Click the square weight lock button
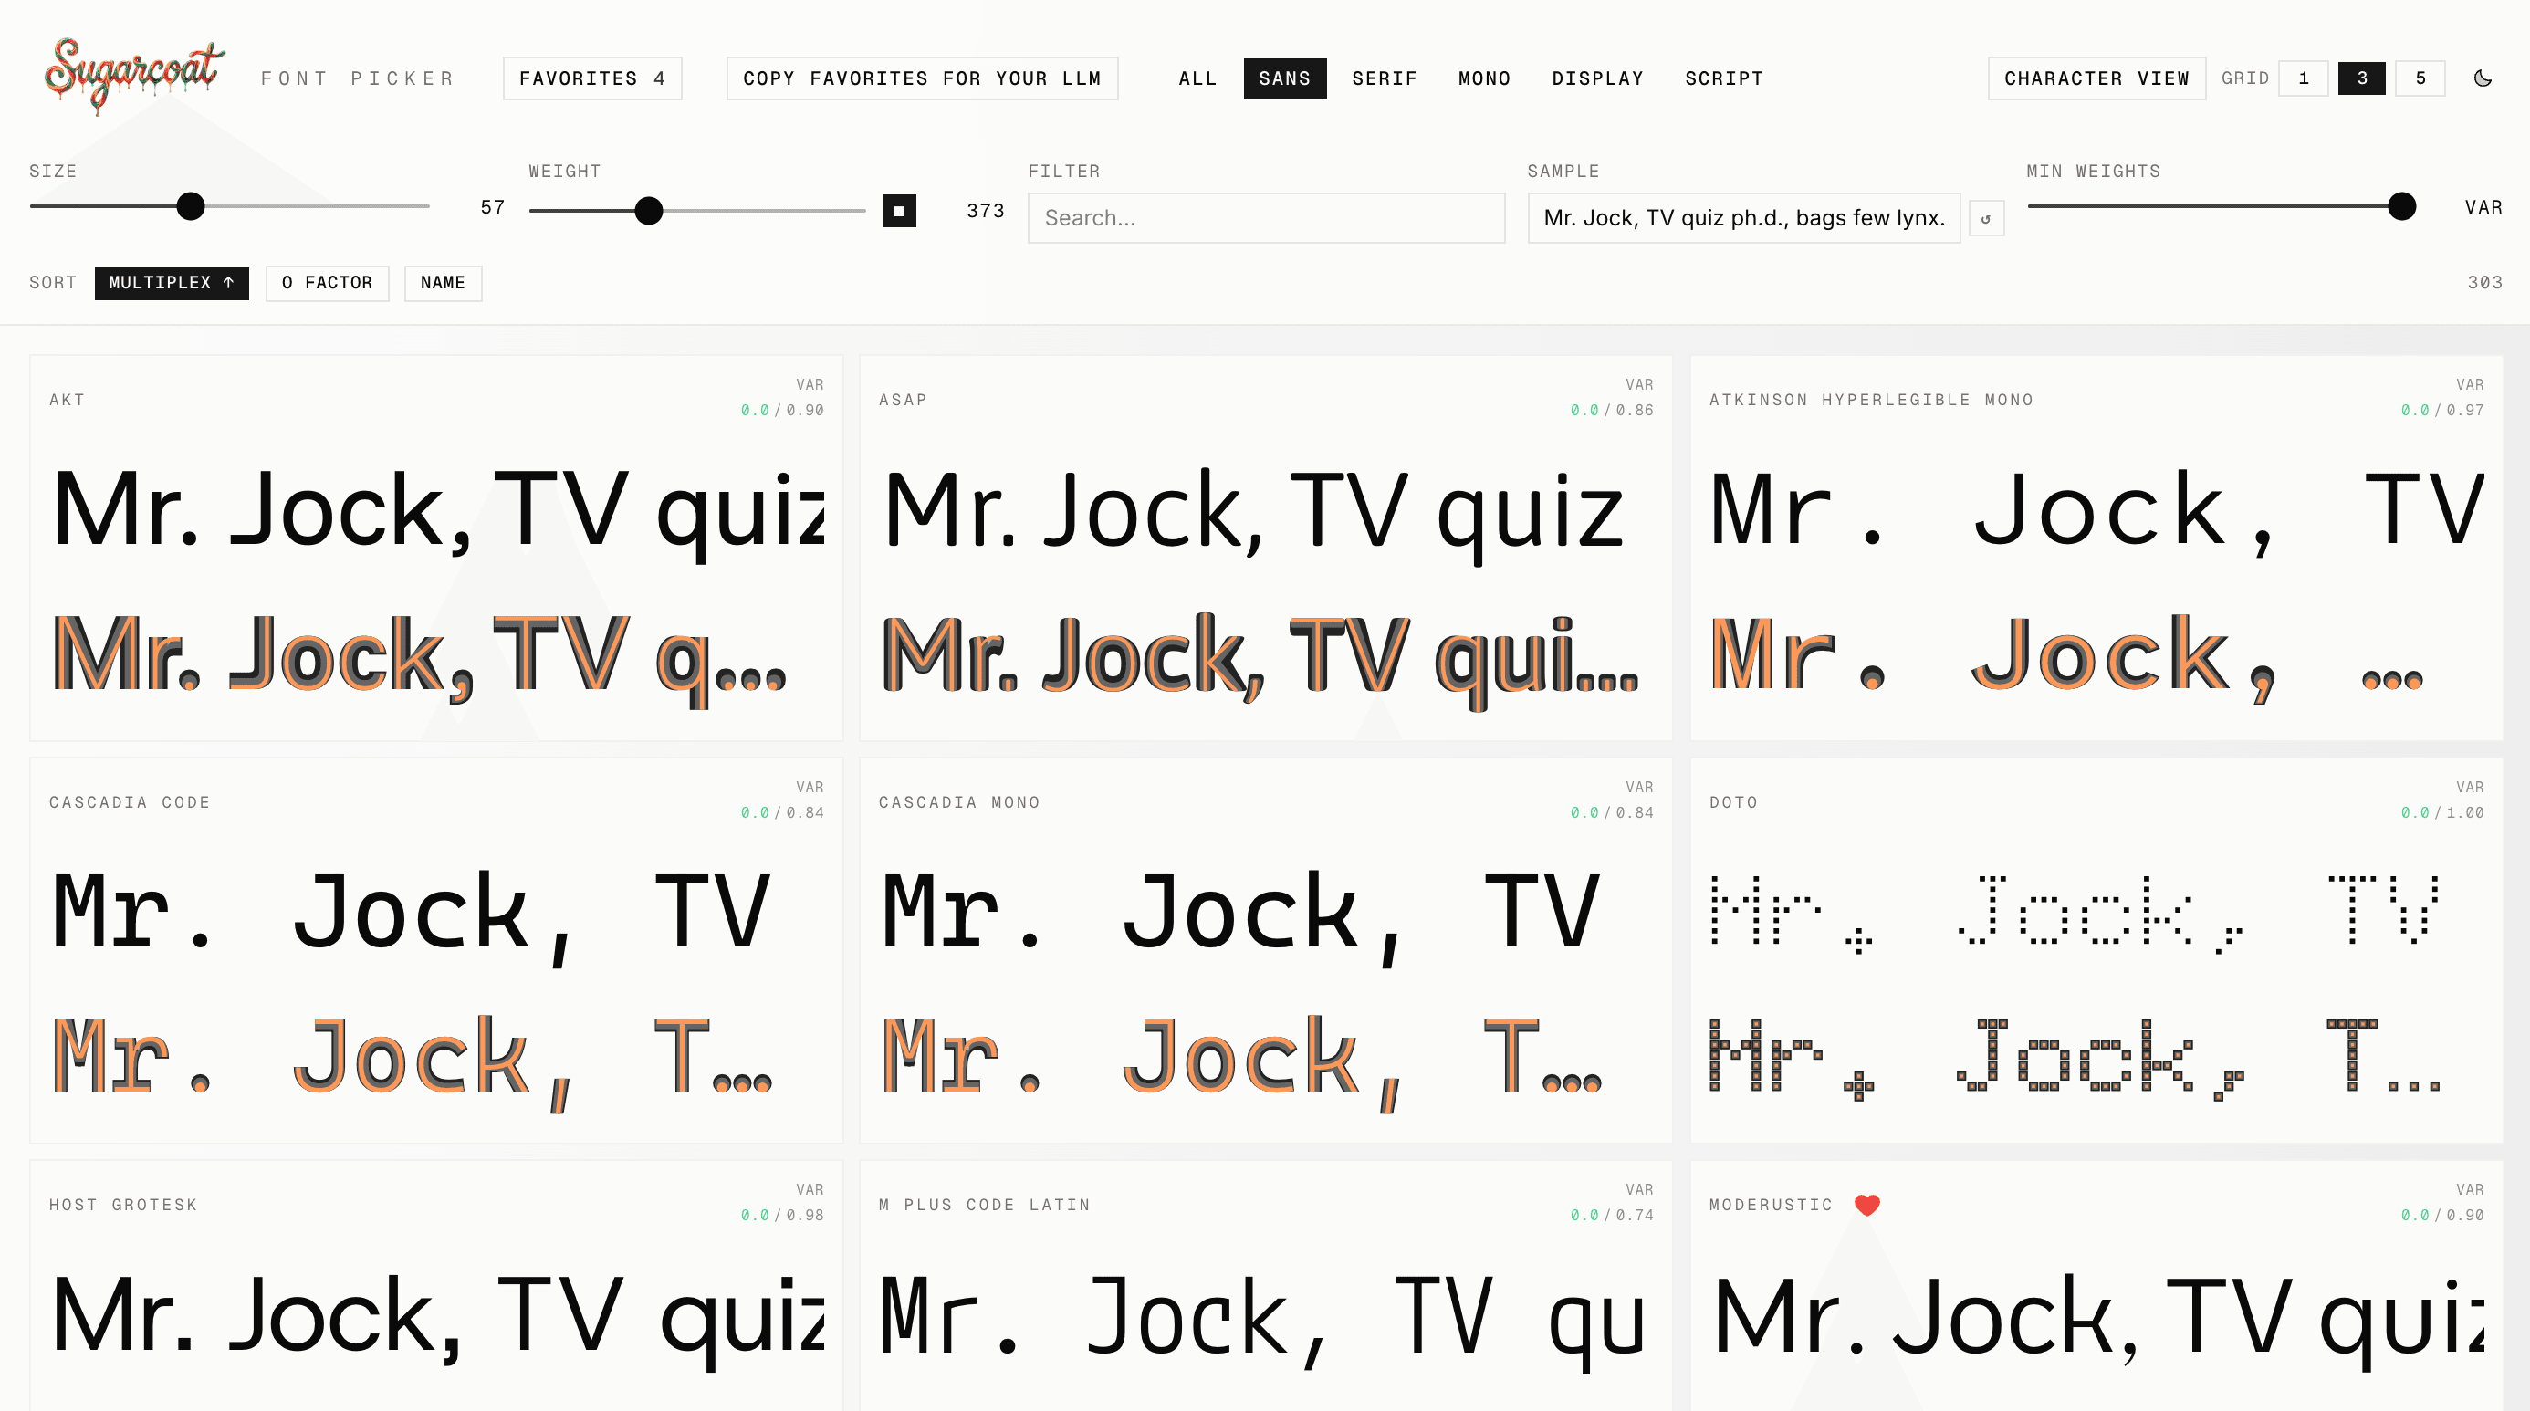The height and width of the screenshot is (1411, 2530). pos(899,211)
